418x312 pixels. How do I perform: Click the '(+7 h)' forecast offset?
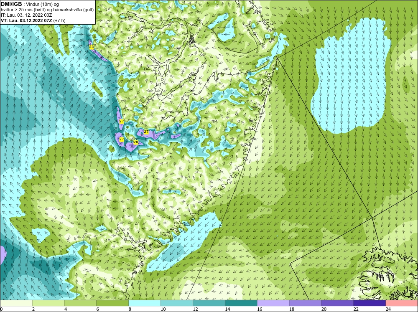[x=59, y=20]
